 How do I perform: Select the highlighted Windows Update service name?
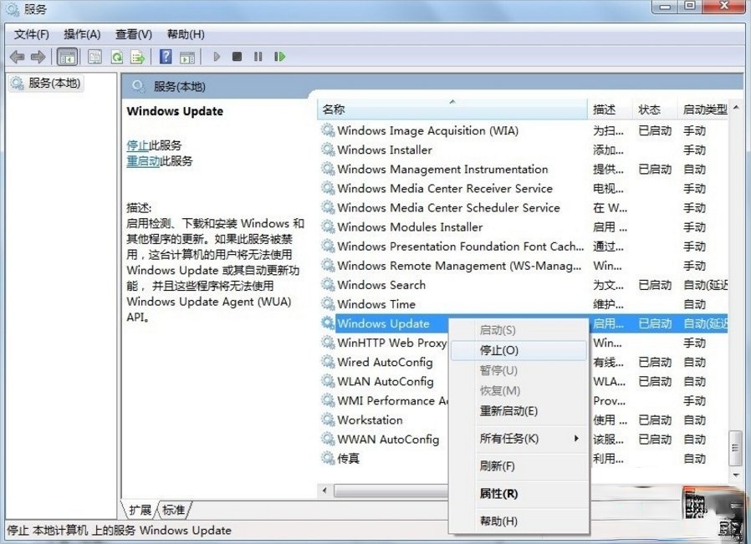[383, 323]
